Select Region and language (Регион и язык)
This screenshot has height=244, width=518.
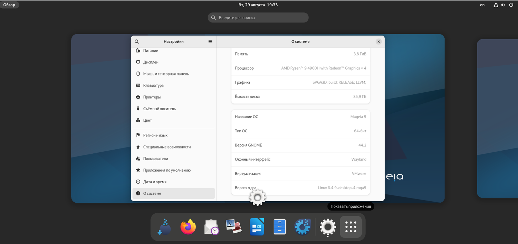(174, 135)
